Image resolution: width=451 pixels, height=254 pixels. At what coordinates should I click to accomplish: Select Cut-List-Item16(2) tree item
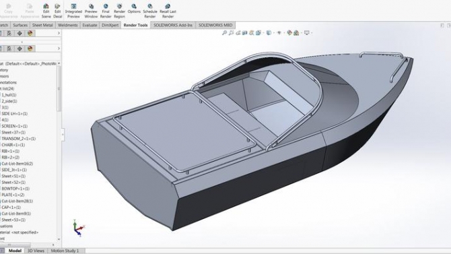point(17,164)
